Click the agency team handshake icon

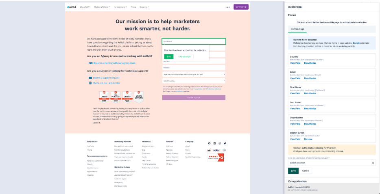pyautogui.click(x=90, y=63)
